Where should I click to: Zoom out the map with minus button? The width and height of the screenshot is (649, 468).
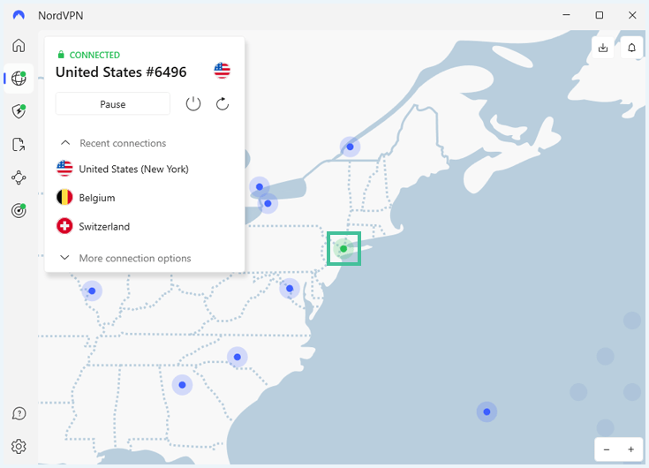coord(607,449)
